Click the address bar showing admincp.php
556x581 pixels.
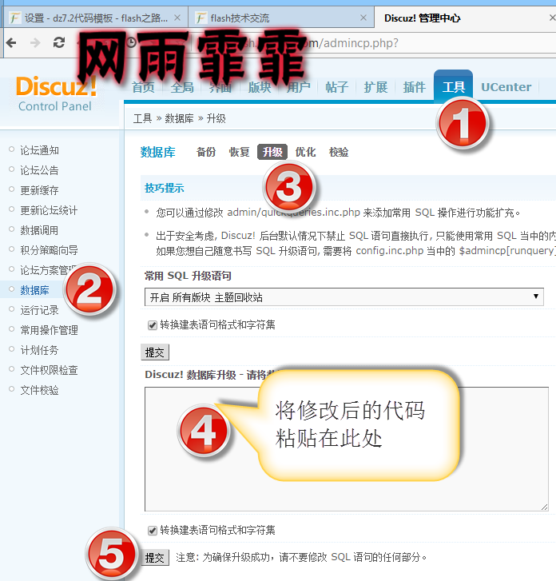358,43
